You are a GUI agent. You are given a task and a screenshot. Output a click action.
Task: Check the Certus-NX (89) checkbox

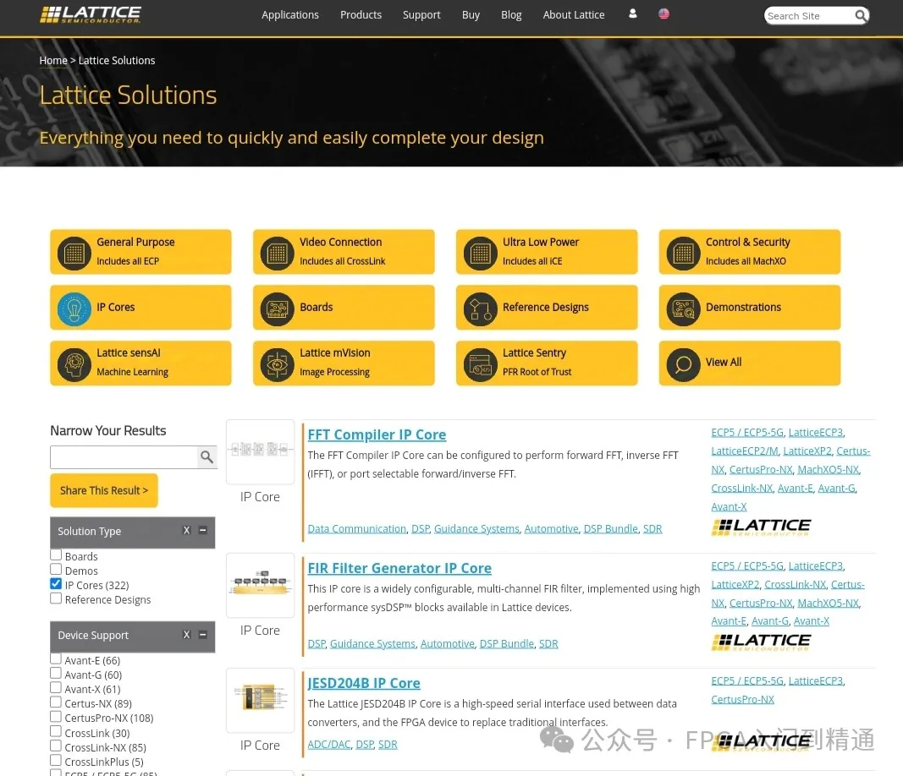[x=56, y=702]
